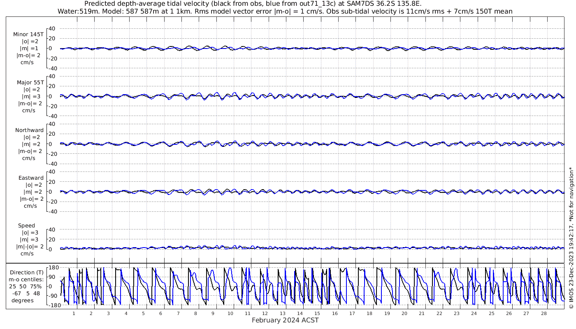Click day tick label 28 on the date axis
The height and width of the screenshot is (329, 576).
point(544,313)
